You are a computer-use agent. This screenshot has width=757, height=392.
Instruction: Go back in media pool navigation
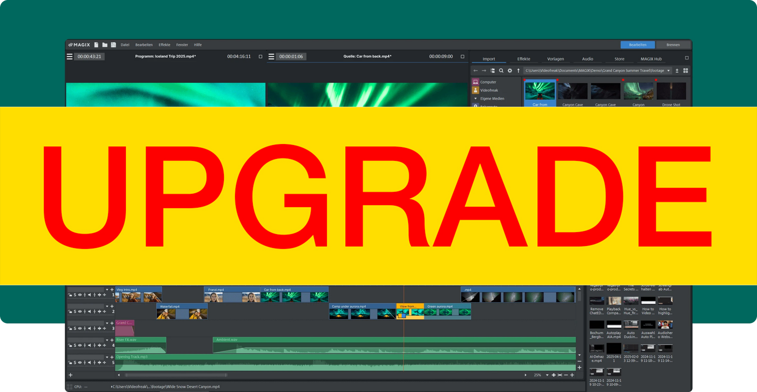pyautogui.click(x=475, y=70)
